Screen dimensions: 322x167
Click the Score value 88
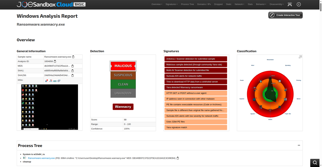pyautogui.click(x=125, y=120)
